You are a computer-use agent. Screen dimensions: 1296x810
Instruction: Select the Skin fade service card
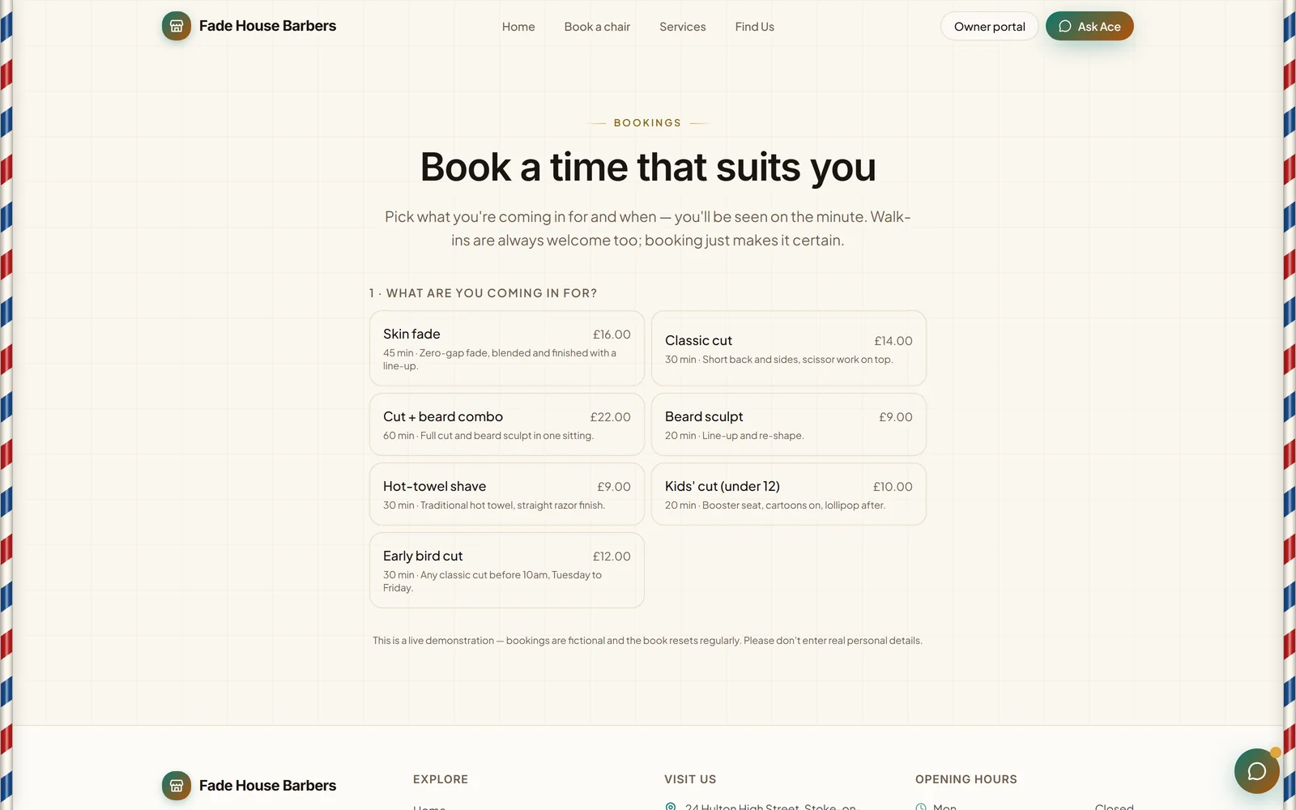coord(507,348)
